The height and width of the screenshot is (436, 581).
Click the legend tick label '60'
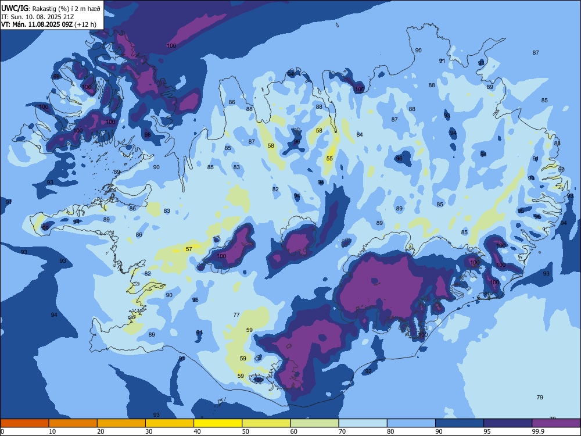point(294,431)
